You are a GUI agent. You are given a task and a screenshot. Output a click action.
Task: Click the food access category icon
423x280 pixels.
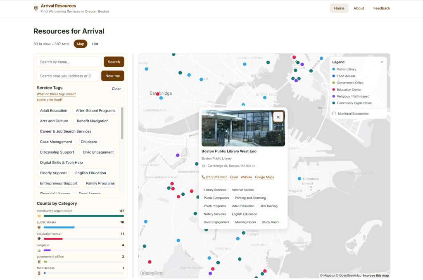coord(39,273)
